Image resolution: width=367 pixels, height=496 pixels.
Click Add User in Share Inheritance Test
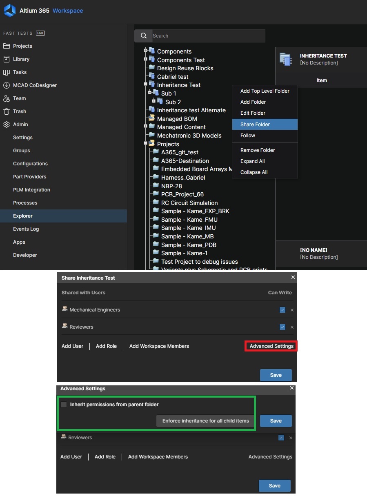click(x=72, y=346)
